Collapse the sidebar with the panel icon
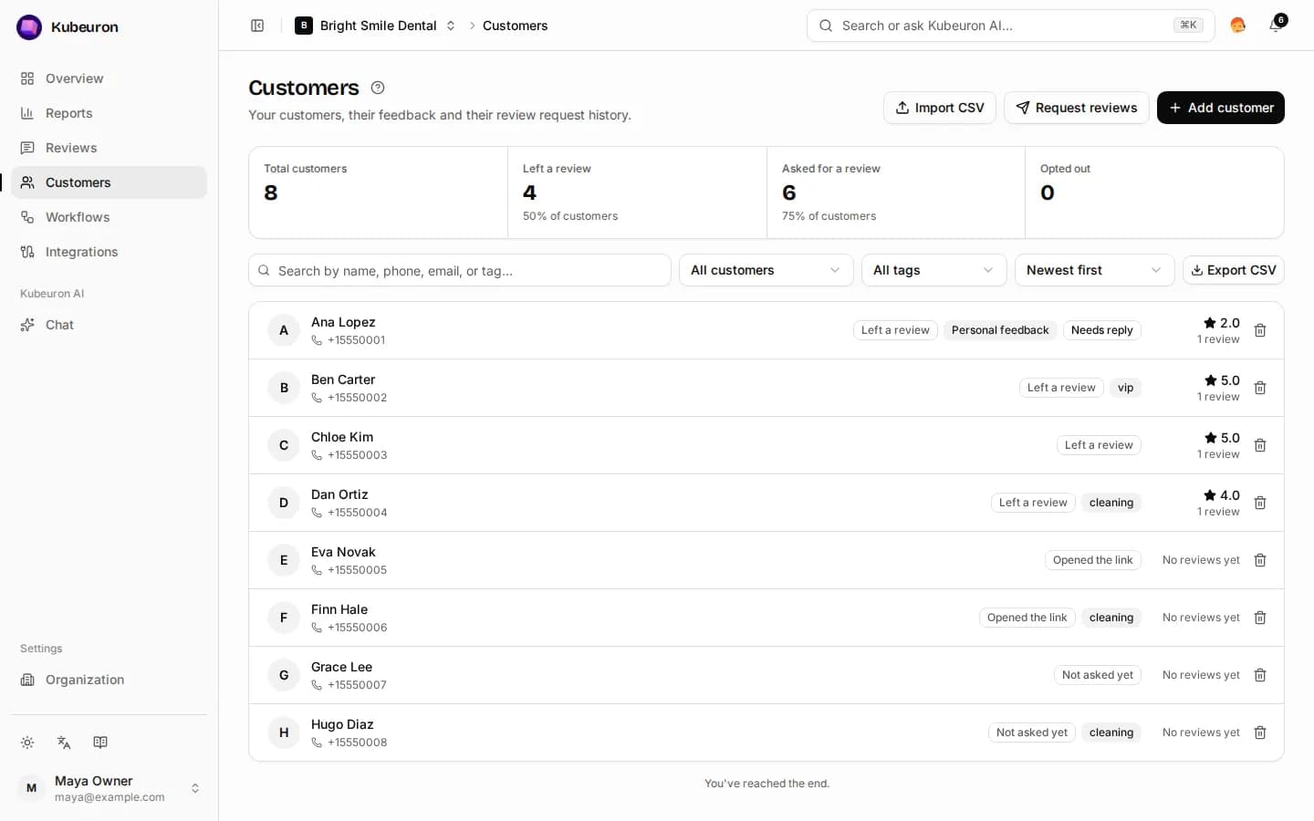Viewport: 1314px width, 821px height. [x=257, y=26]
